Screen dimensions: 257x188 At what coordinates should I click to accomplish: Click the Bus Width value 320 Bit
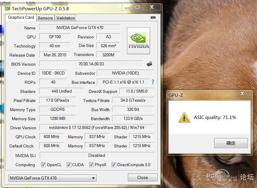click(x=133, y=109)
